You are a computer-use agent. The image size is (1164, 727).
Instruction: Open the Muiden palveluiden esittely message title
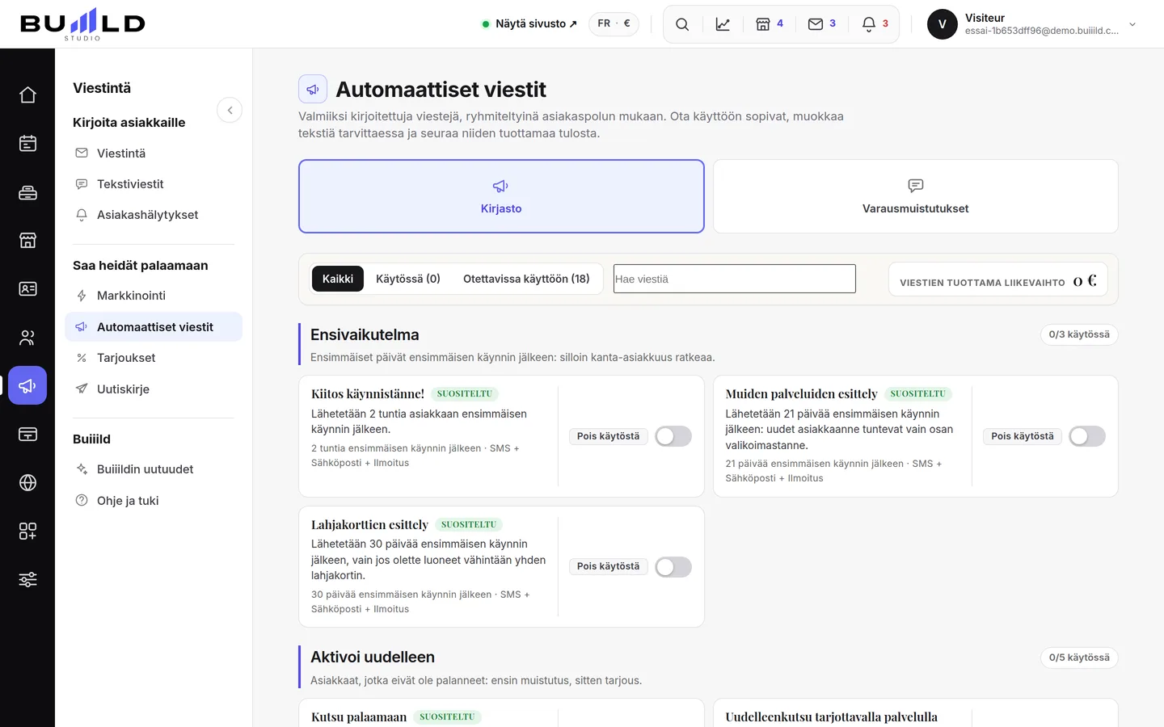[801, 394]
